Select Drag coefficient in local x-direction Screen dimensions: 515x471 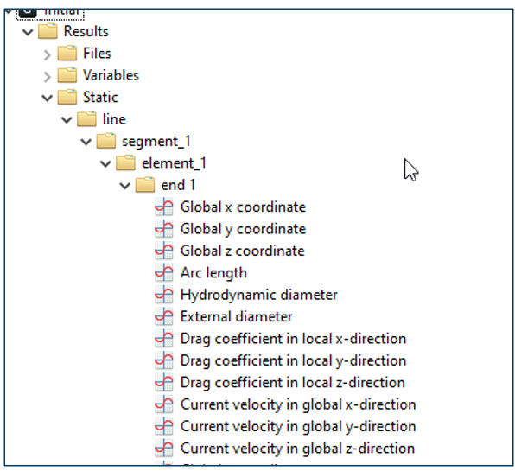click(293, 339)
